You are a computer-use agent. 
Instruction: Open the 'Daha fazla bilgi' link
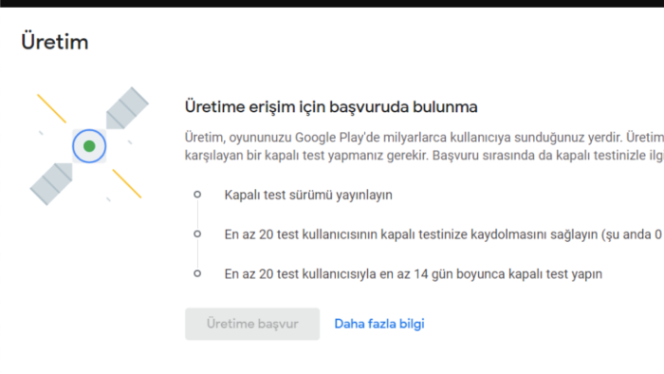379,324
